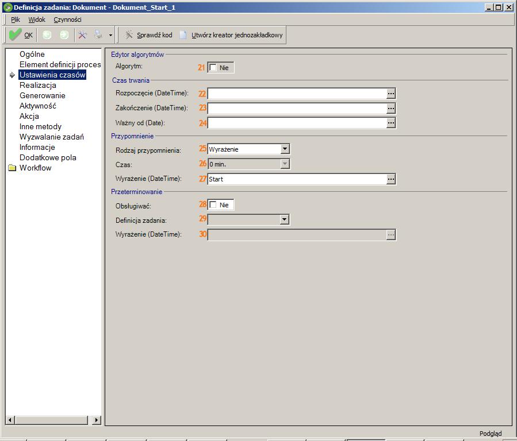Maximize the Definicja zadania window

[499, 7]
